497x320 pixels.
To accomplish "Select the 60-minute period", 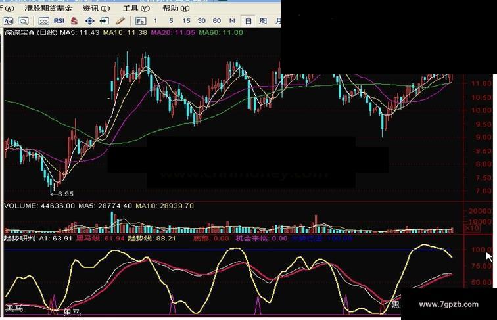I will 217,21.
